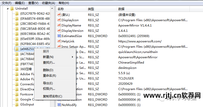Select the GSoInput registry key
Image resolution: width=203 pixels, height=107 pixels.
(x=27, y=104)
